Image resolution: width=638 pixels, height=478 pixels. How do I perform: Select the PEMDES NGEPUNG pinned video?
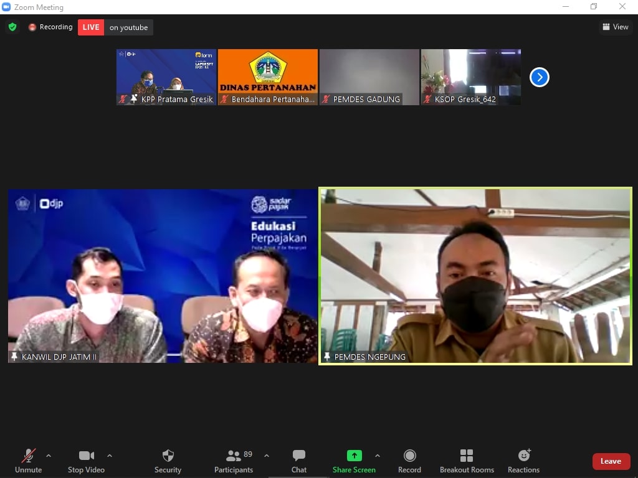[x=475, y=276]
